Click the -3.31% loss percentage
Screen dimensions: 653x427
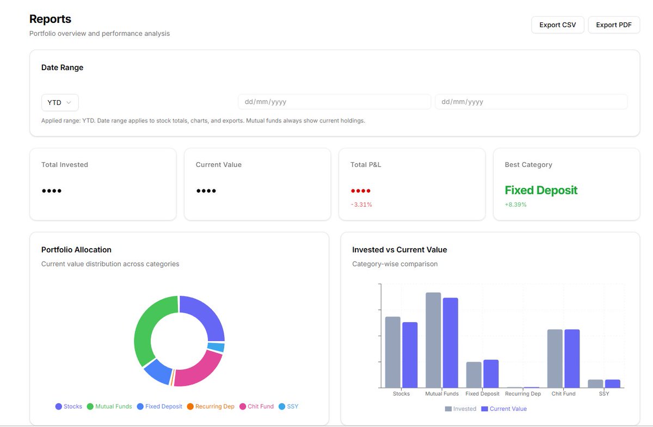point(361,205)
